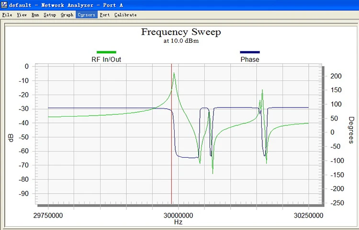Open the Calibrate menu
Screen dimensions: 359x230
coord(125,15)
